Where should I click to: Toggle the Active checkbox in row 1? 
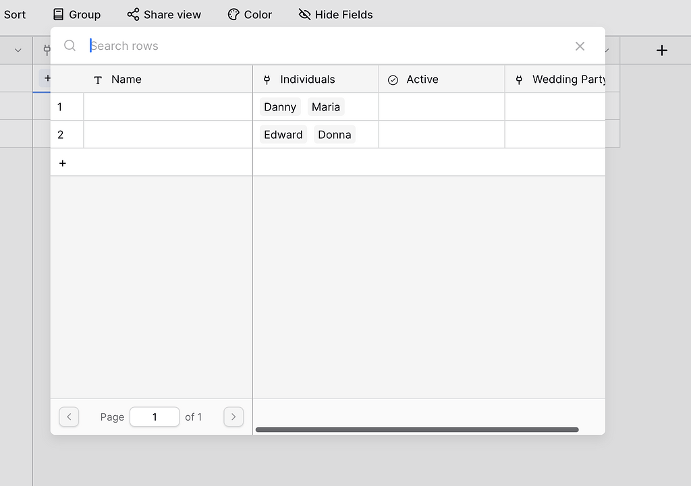tap(441, 107)
